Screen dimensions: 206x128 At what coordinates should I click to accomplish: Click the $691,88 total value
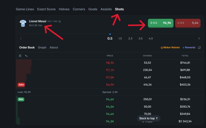click(x=185, y=70)
